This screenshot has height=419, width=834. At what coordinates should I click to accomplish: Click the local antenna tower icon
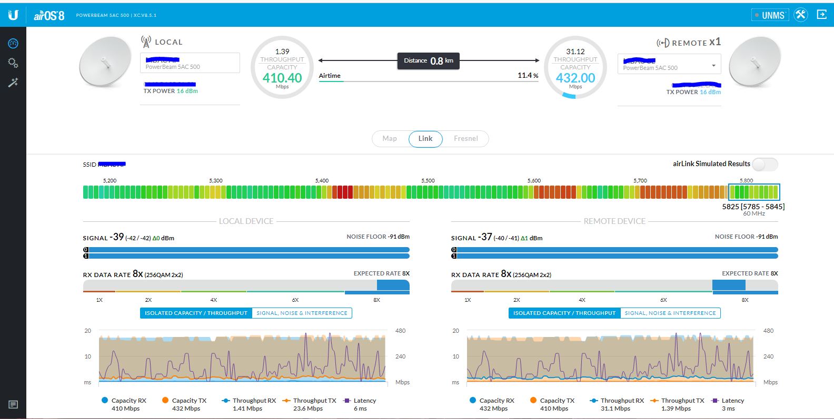[146, 42]
